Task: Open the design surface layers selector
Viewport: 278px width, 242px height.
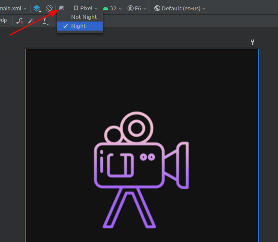Action: click(x=37, y=8)
